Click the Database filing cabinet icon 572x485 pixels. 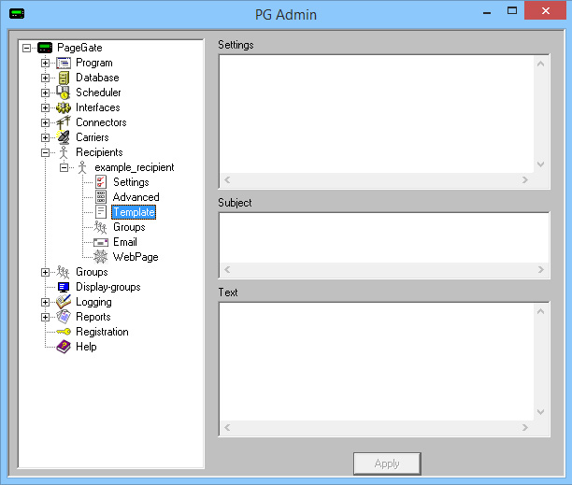64,78
